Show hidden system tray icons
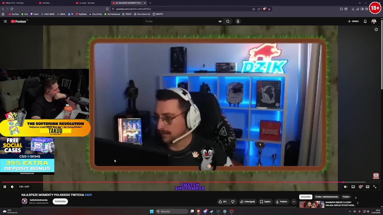 pyautogui.click(x=350, y=211)
